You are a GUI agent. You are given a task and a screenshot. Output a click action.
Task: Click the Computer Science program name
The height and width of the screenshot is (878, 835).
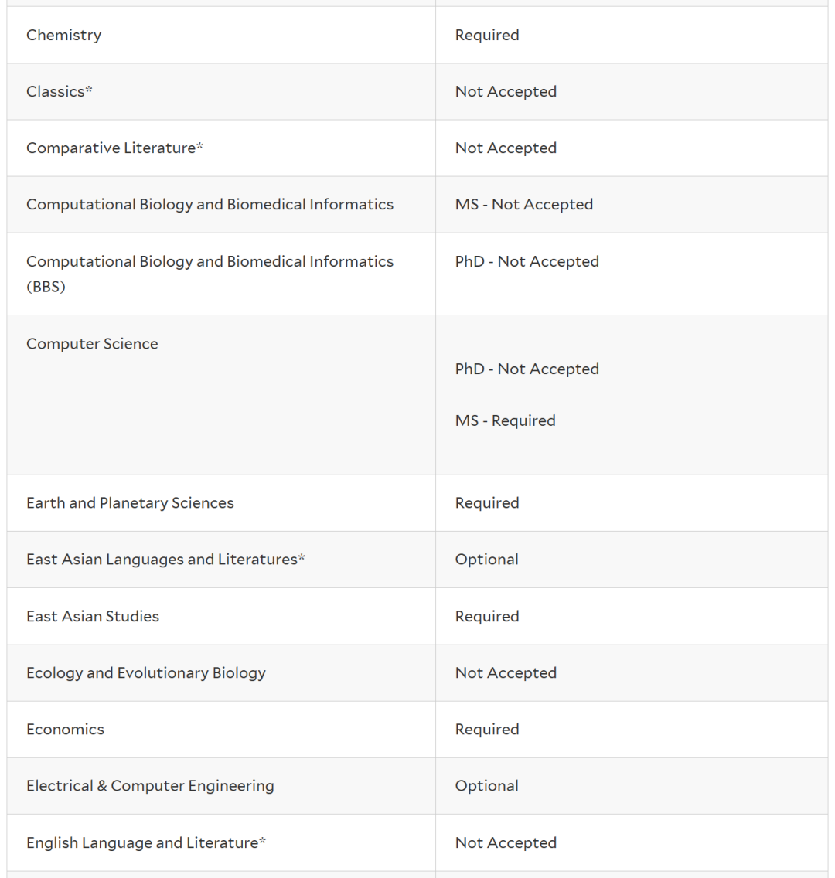[92, 344]
